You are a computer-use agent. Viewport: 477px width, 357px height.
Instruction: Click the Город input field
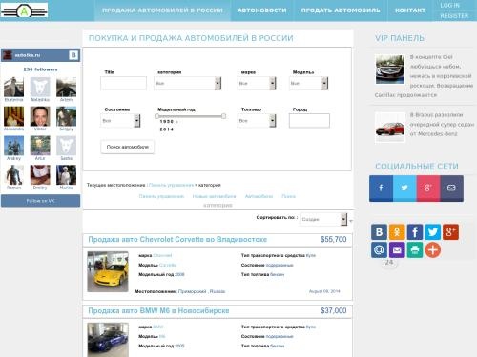pos(309,121)
